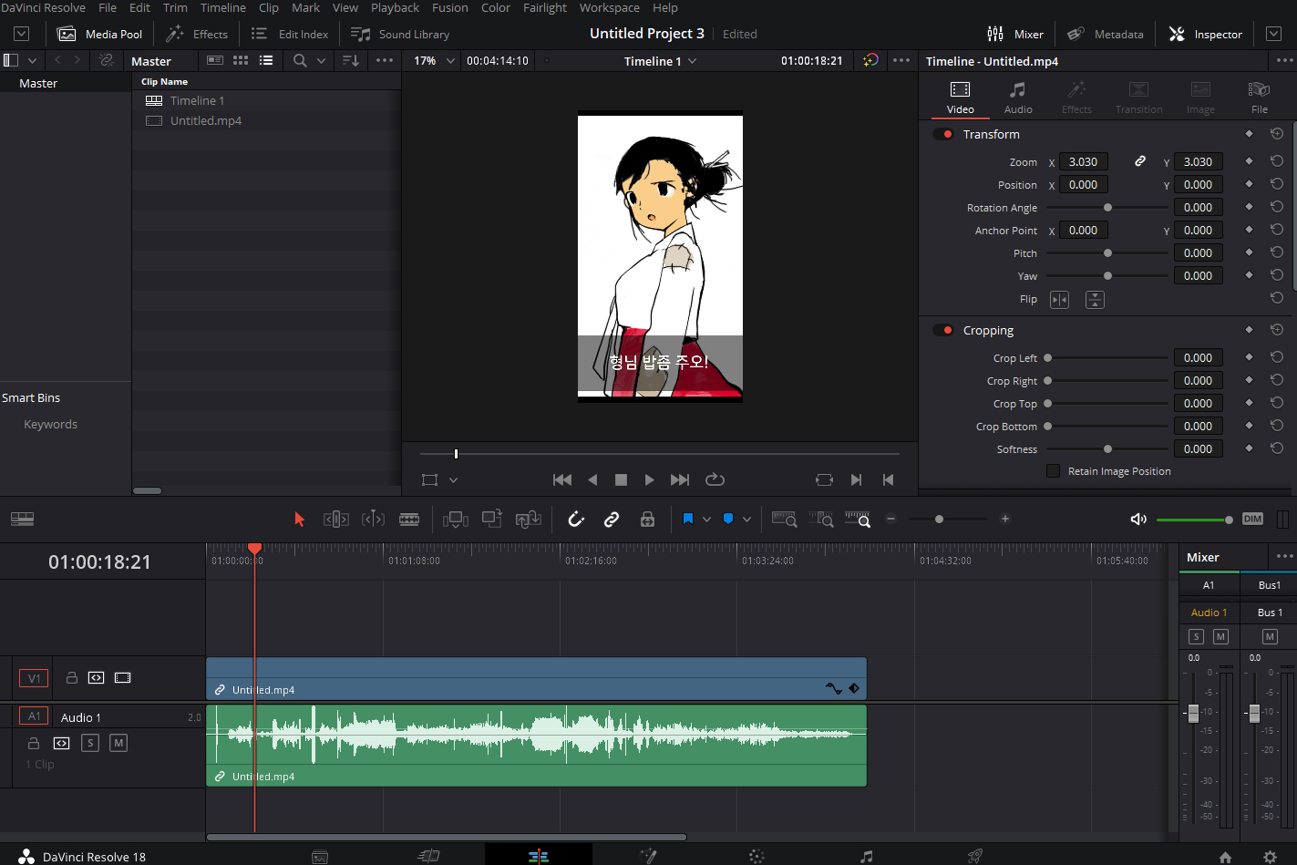Click flip horizontal icon in Transform
The height and width of the screenshot is (865, 1297).
pos(1059,300)
